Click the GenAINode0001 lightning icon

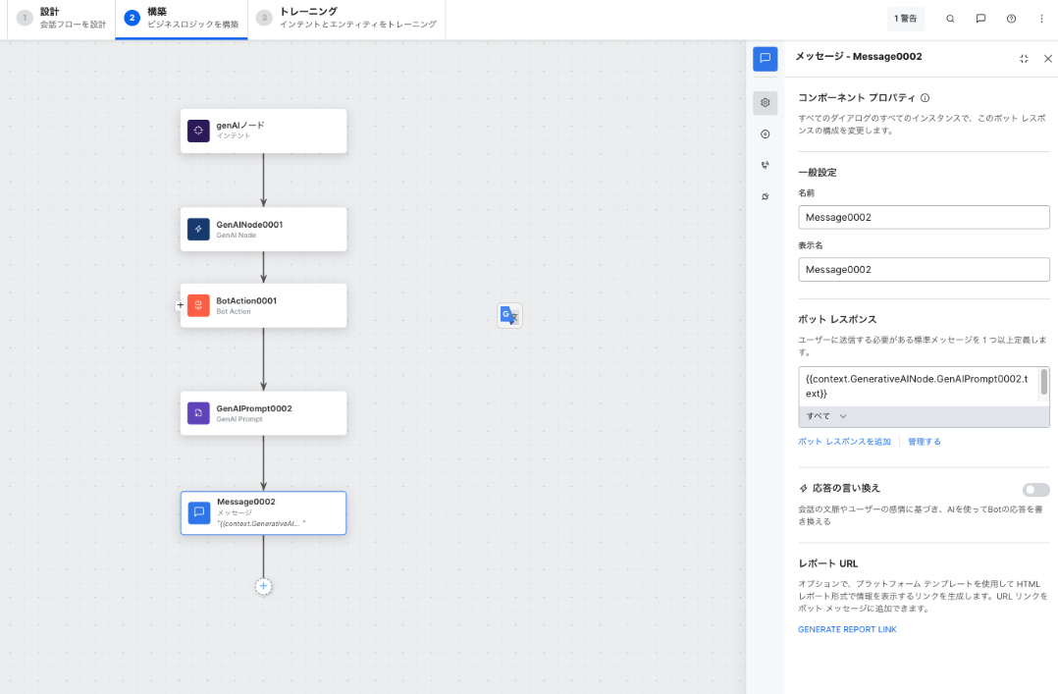(198, 229)
